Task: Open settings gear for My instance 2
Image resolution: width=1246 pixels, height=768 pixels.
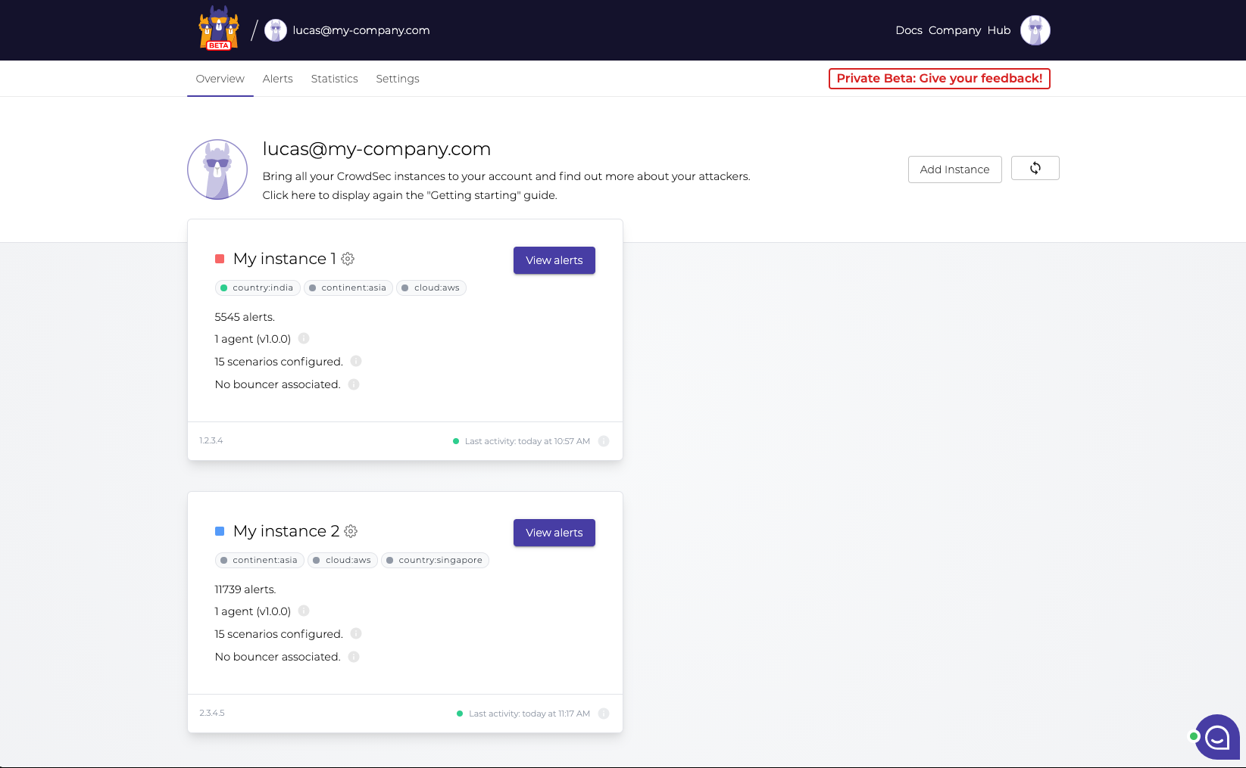Action: 351,531
